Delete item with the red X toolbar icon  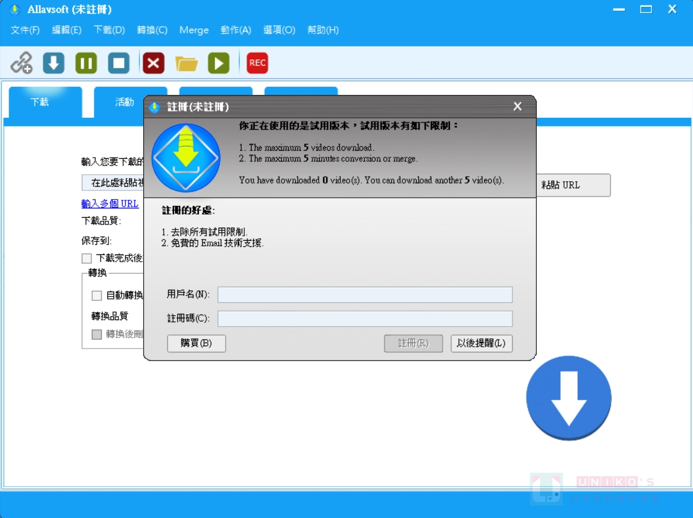pyautogui.click(x=154, y=63)
